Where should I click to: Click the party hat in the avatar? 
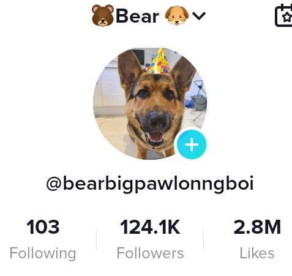(x=159, y=61)
